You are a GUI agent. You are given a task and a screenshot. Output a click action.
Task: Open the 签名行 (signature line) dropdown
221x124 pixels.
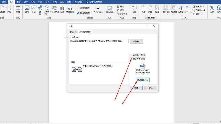(x=204, y=6)
